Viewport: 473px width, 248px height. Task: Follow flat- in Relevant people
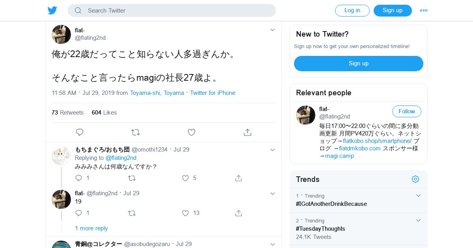click(406, 111)
